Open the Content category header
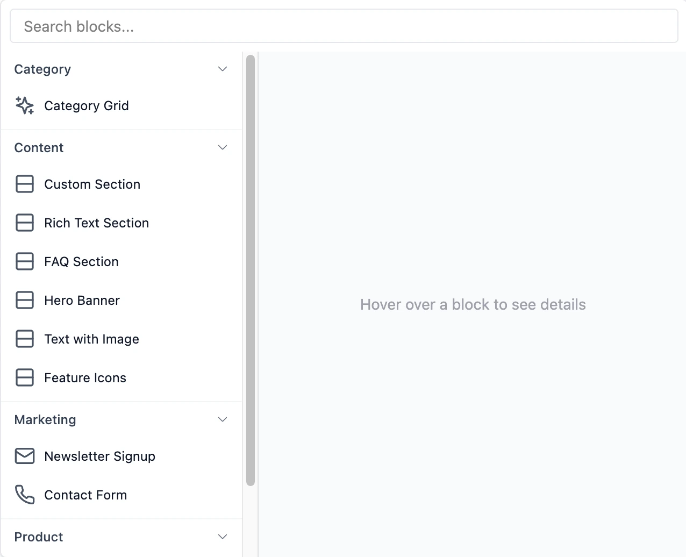The image size is (686, 557). 39,147
